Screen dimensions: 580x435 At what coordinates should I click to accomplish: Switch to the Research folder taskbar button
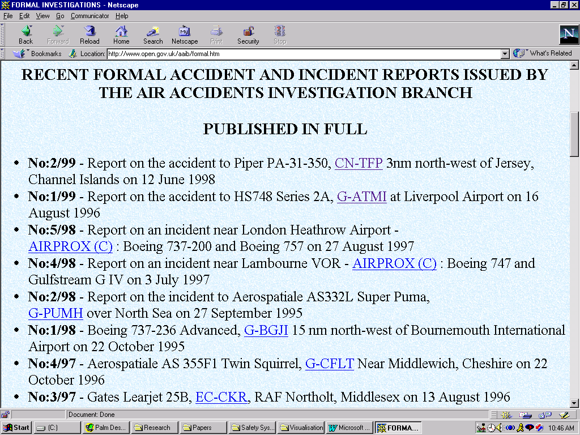pyautogui.click(x=155, y=428)
